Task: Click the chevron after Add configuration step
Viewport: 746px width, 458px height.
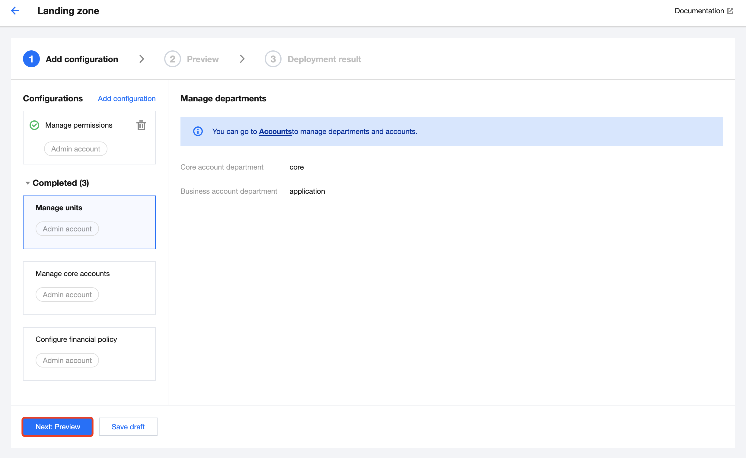Action: 142,59
